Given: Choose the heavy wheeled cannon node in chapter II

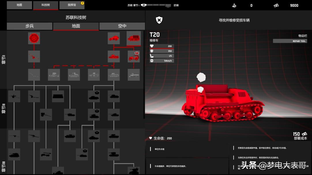Looking at the screenshot, I should point(46,115).
